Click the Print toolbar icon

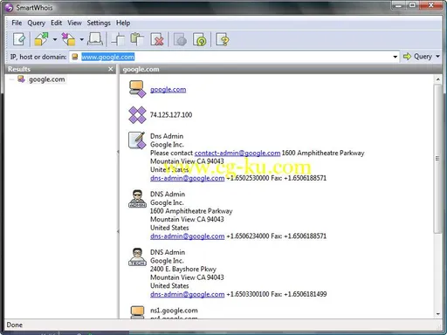(95, 39)
